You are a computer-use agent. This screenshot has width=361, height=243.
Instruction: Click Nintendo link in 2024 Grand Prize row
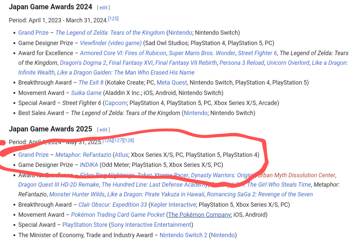pyautogui.click(x=180, y=33)
